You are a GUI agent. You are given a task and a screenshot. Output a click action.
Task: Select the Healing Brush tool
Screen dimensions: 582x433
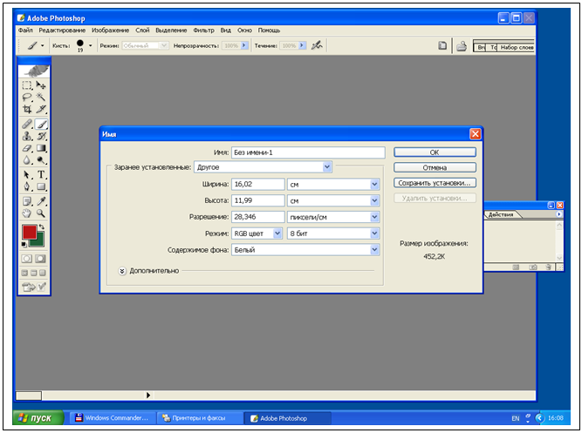27,125
